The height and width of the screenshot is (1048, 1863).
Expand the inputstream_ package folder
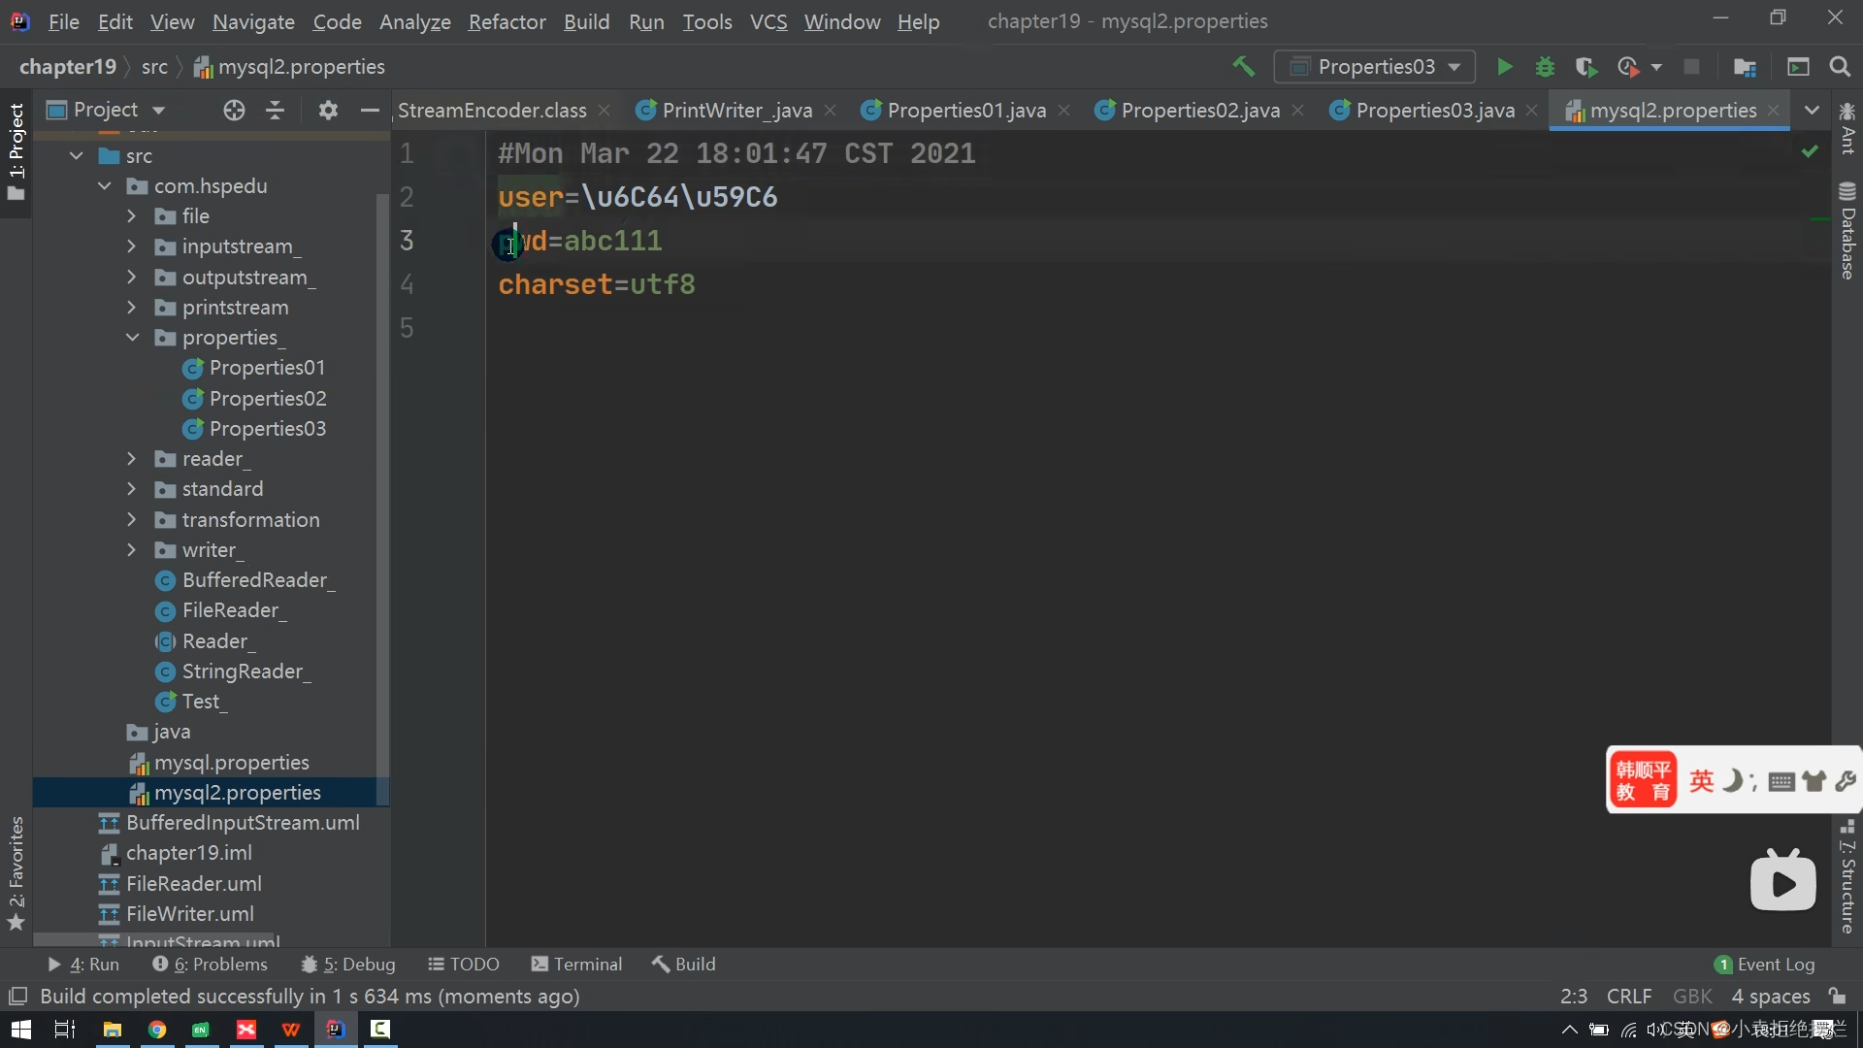[x=133, y=246]
